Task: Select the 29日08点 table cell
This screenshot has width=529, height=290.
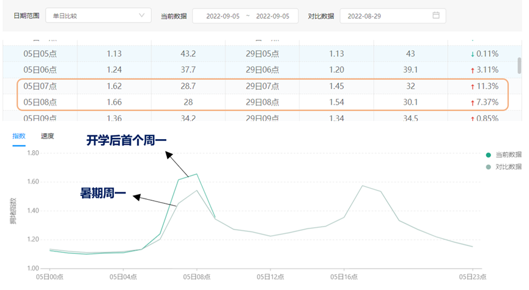Action: click(x=262, y=102)
